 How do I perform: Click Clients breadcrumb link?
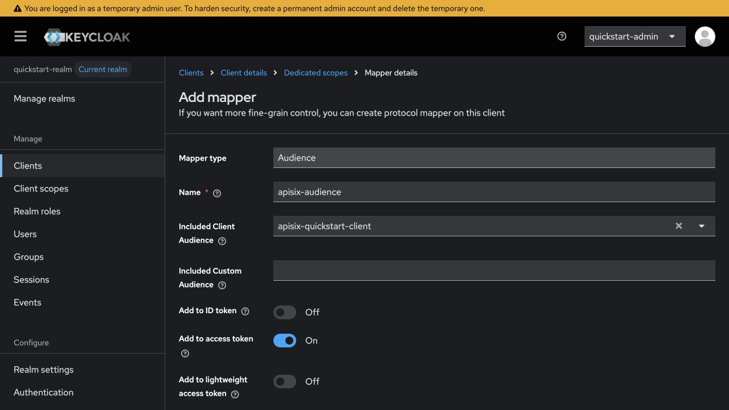pyautogui.click(x=191, y=73)
